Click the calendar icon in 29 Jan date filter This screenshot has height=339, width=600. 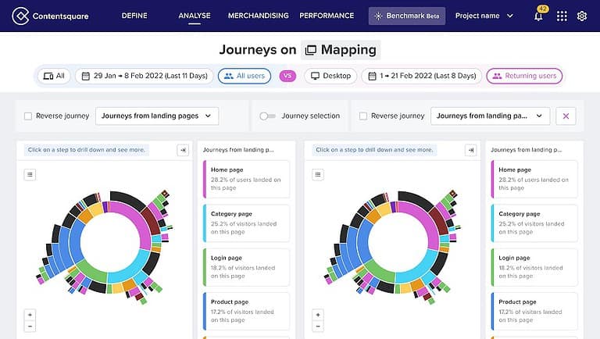point(86,76)
